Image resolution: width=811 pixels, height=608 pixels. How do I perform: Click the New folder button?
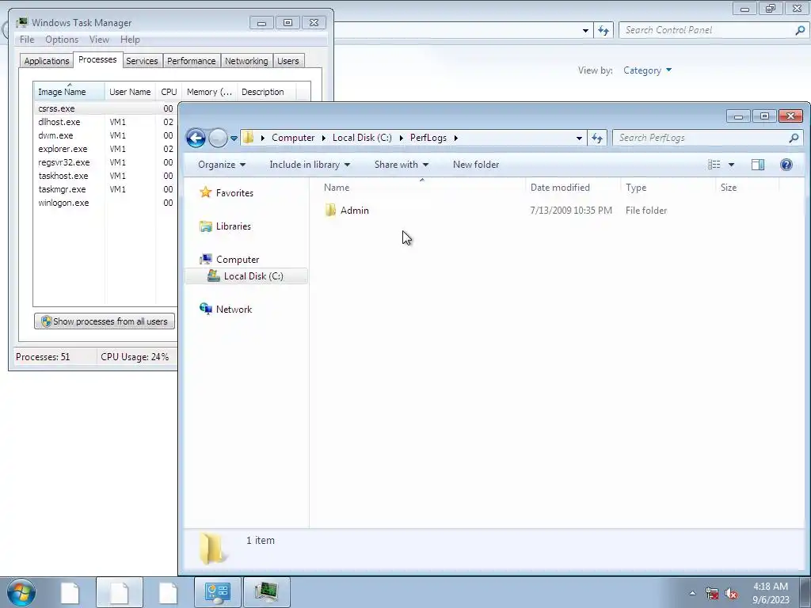tap(476, 165)
